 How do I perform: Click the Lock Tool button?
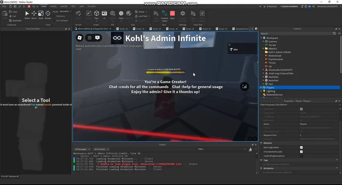point(141,16)
